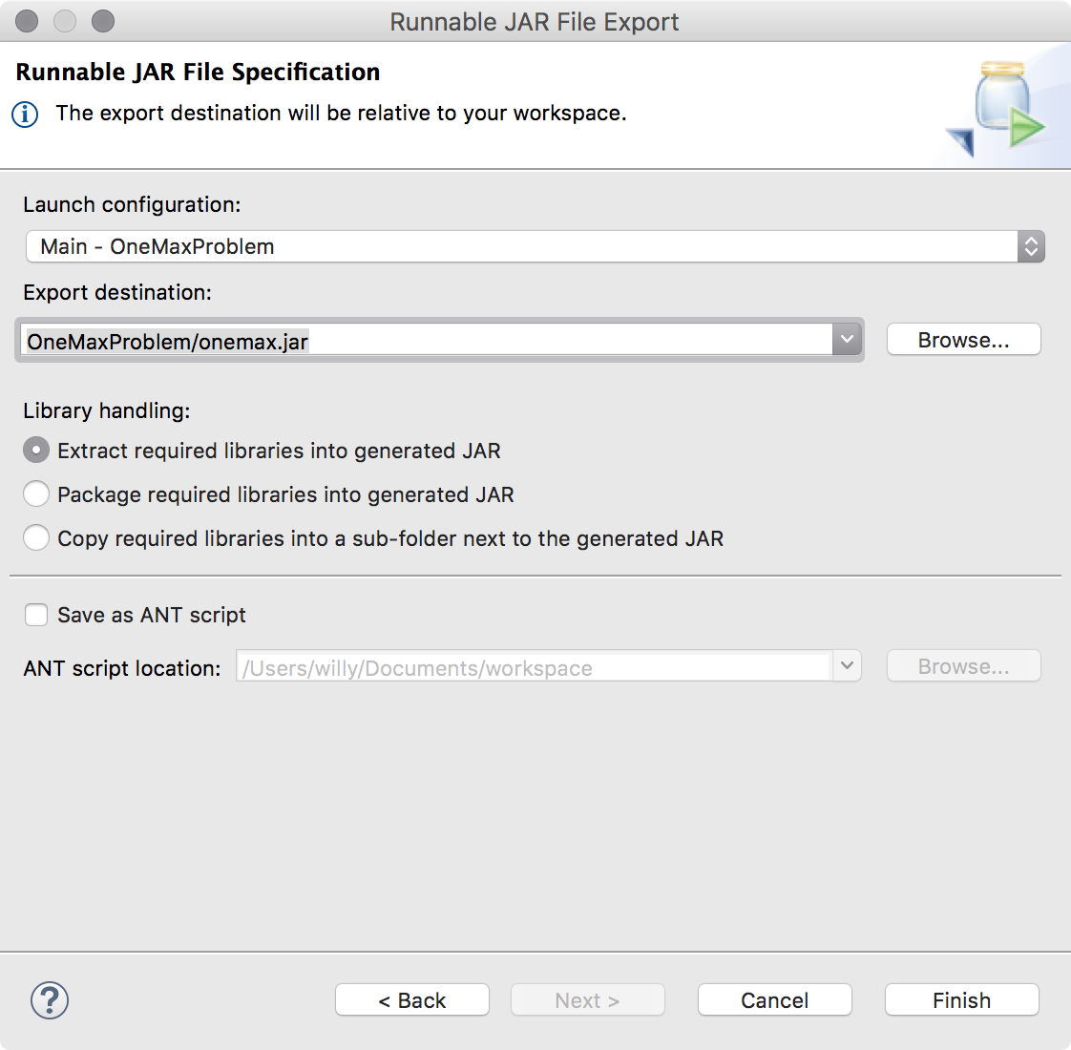Click the help question mark icon
The height and width of the screenshot is (1050, 1071).
click(49, 1000)
